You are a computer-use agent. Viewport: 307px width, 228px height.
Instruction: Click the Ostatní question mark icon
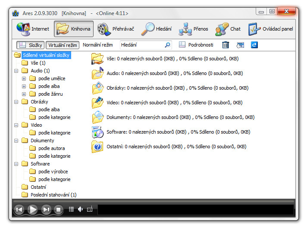[97, 147]
